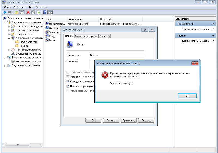Open the Действие menu

(19, 7)
